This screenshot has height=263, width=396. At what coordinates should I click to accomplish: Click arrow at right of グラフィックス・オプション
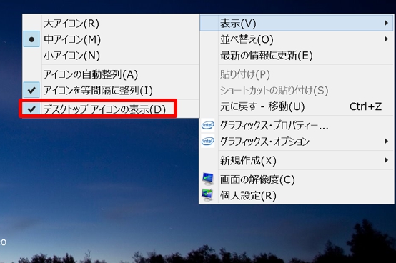click(x=386, y=141)
